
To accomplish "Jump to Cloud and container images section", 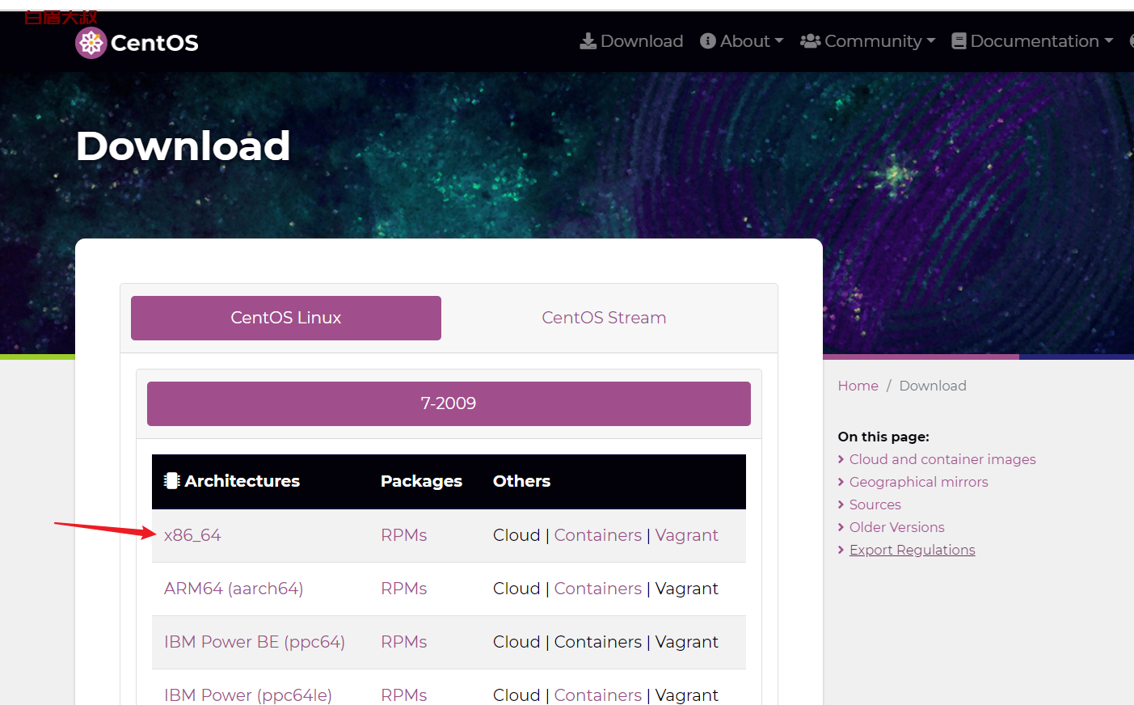I will coord(942,459).
